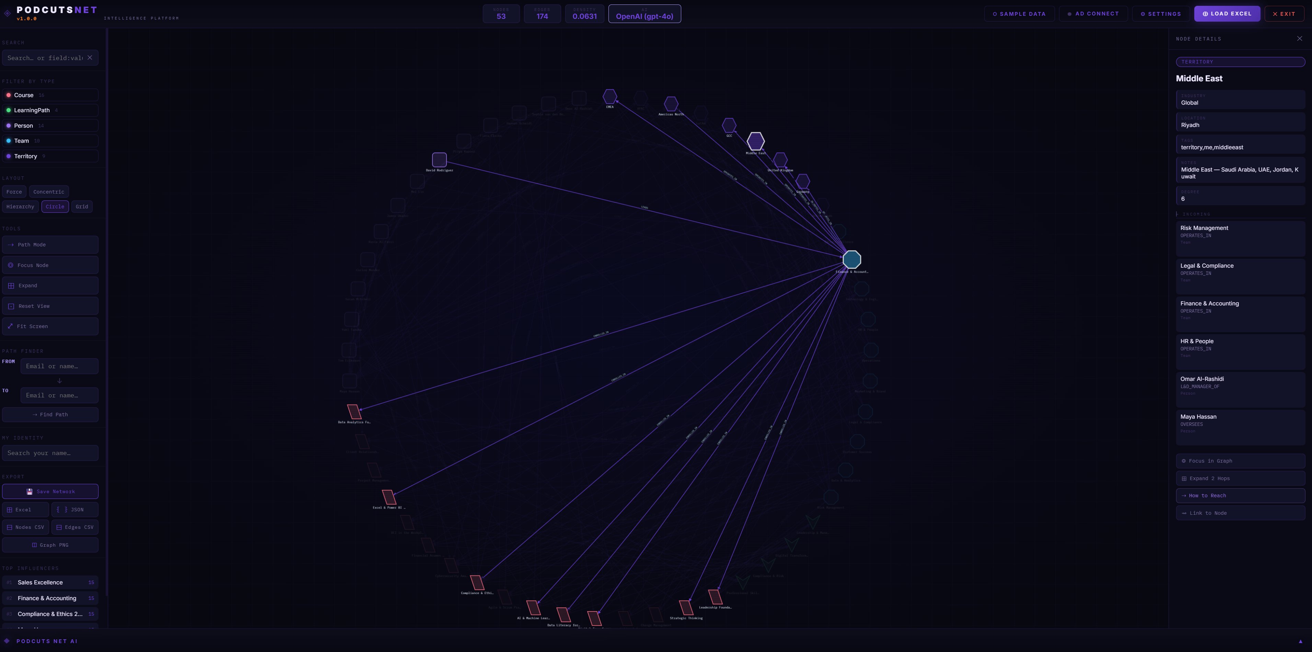1312x652 pixels.
Task: Switch layout to Concentric
Action: coord(49,192)
